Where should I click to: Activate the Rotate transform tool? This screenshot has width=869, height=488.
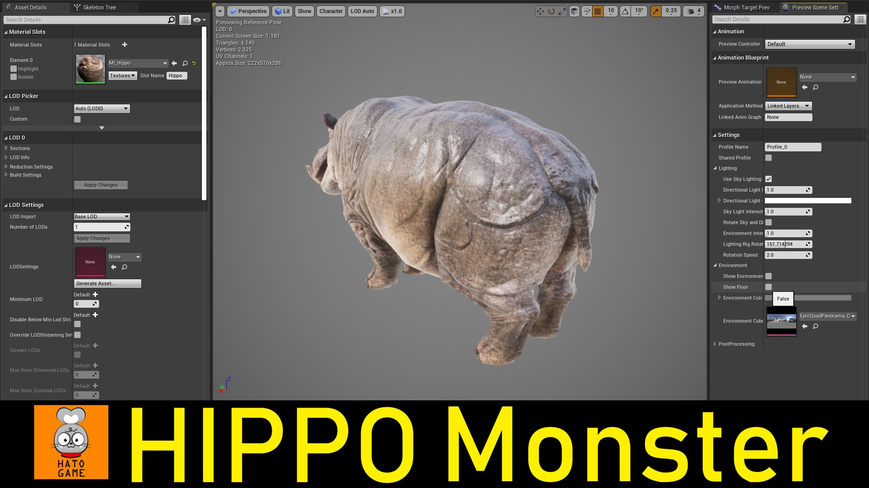pyautogui.click(x=551, y=11)
